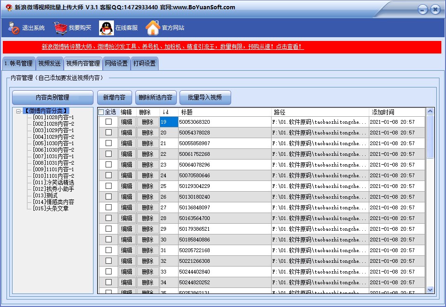Switch to the 1.帐号管理 tab
The image size is (446, 307).
(x=19, y=63)
